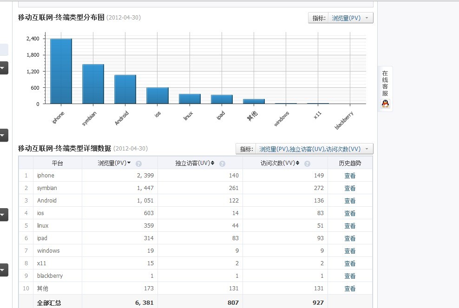Sort table by 浏览量(PV) column
459x308 pixels.
pos(114,163)
